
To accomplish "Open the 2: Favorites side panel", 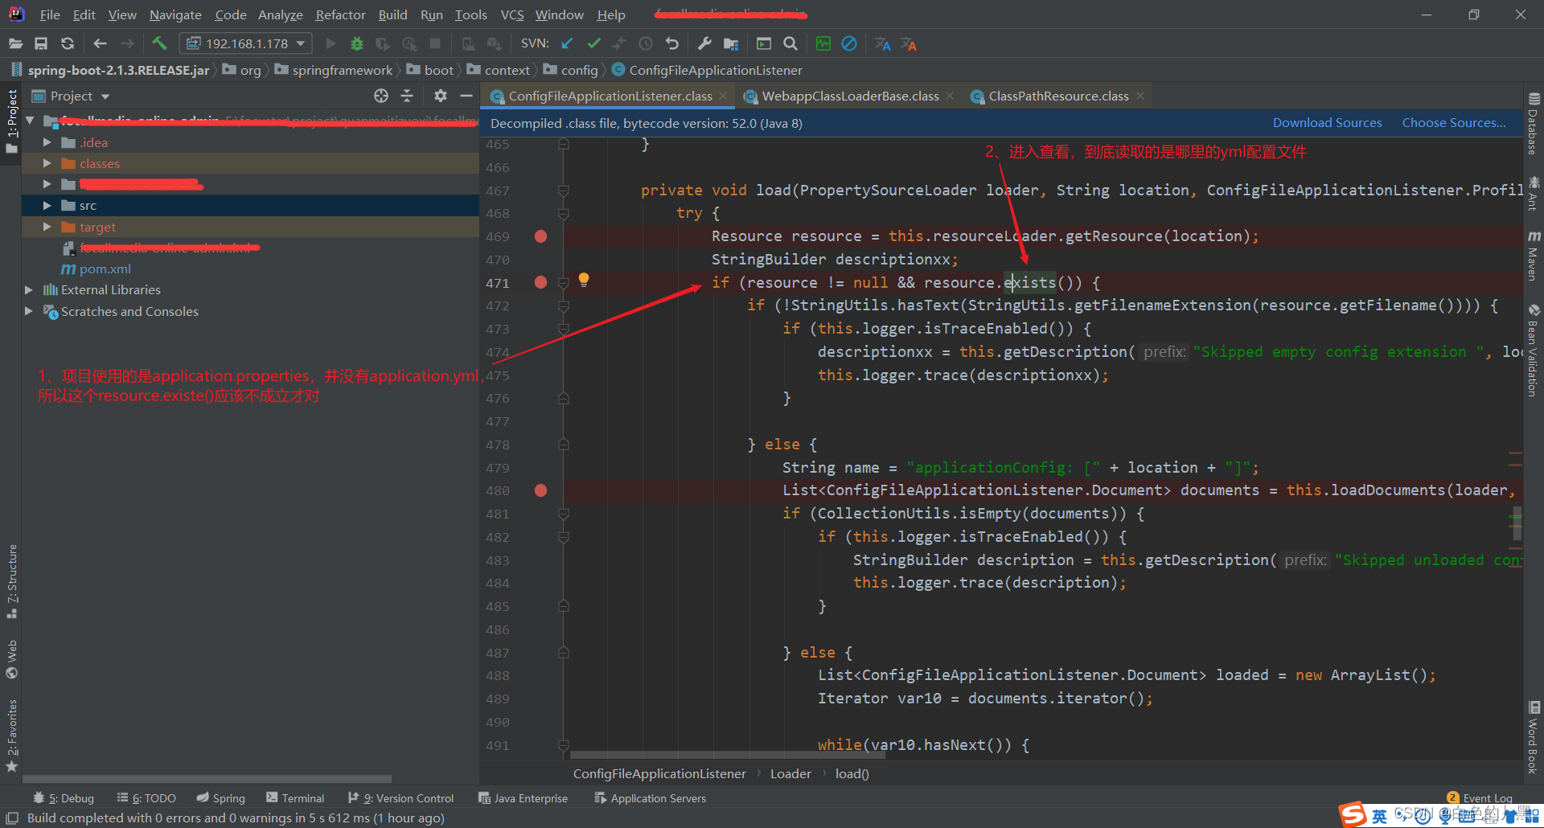I will click(12, 736).
